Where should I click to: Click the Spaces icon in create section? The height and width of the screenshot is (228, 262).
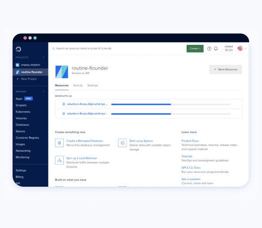pyautogui.click(x=122, y=143)
